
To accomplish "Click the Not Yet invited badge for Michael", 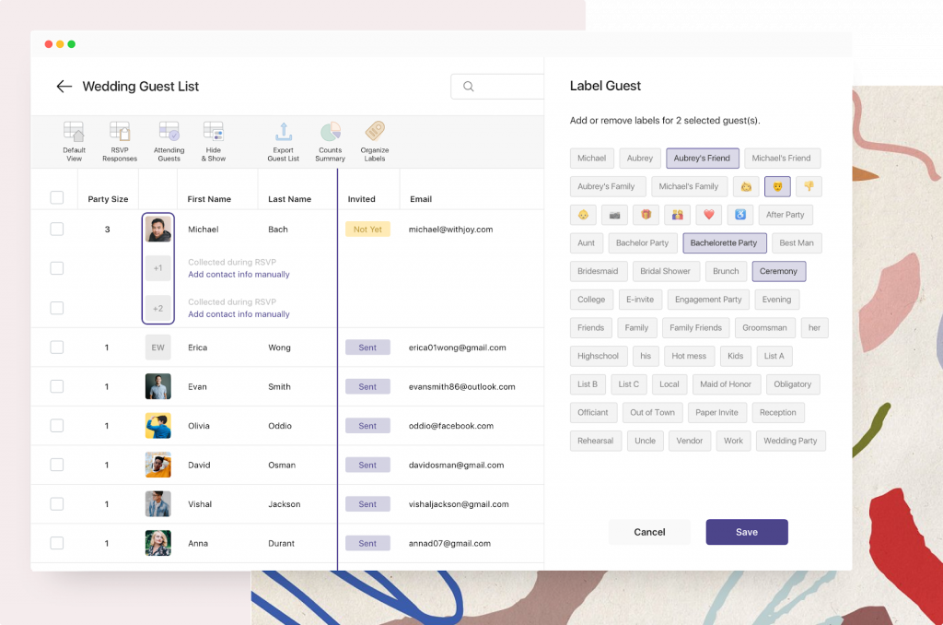I will click(367, 230).
